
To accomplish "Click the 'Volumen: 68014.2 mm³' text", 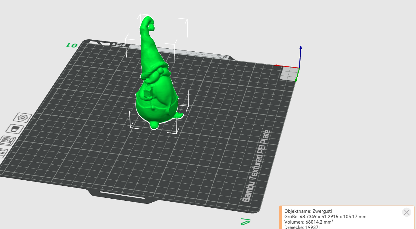I will pos(308,222).
